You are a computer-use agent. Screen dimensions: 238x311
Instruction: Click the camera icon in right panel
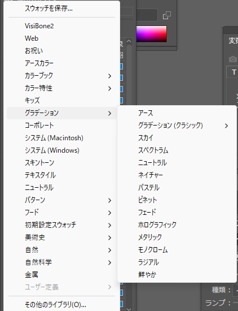(233, 59)
